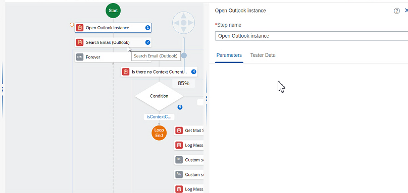This screenshot has width=408, height=193.
Task: Select the first Log Message step
Action: click(x=189, y=145)
